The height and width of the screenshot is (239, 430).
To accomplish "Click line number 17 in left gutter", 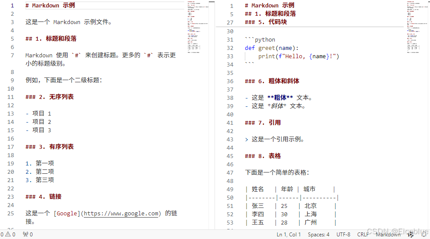I will (x=11, y=147).
